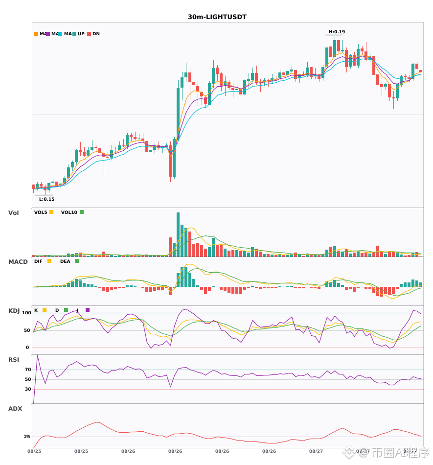Image resolution: width=433 pixels, height=465 pixels.
Task: Click the L:0.15 low price label
Action: click(47, 199)
